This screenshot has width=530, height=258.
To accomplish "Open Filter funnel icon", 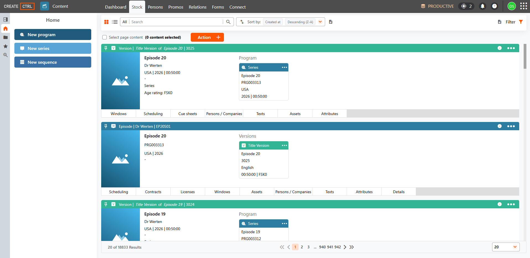I will (x=521, y=22).
